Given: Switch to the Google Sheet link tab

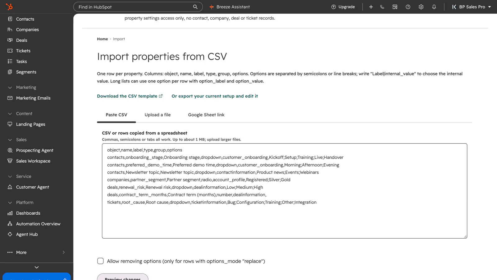Looking at the screenshot, I should 206,115.
